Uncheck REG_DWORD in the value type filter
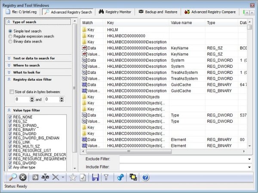 tap(10, 133)
